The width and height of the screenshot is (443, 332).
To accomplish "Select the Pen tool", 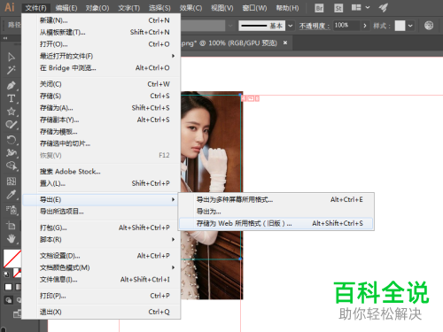I will coord(12,85).
